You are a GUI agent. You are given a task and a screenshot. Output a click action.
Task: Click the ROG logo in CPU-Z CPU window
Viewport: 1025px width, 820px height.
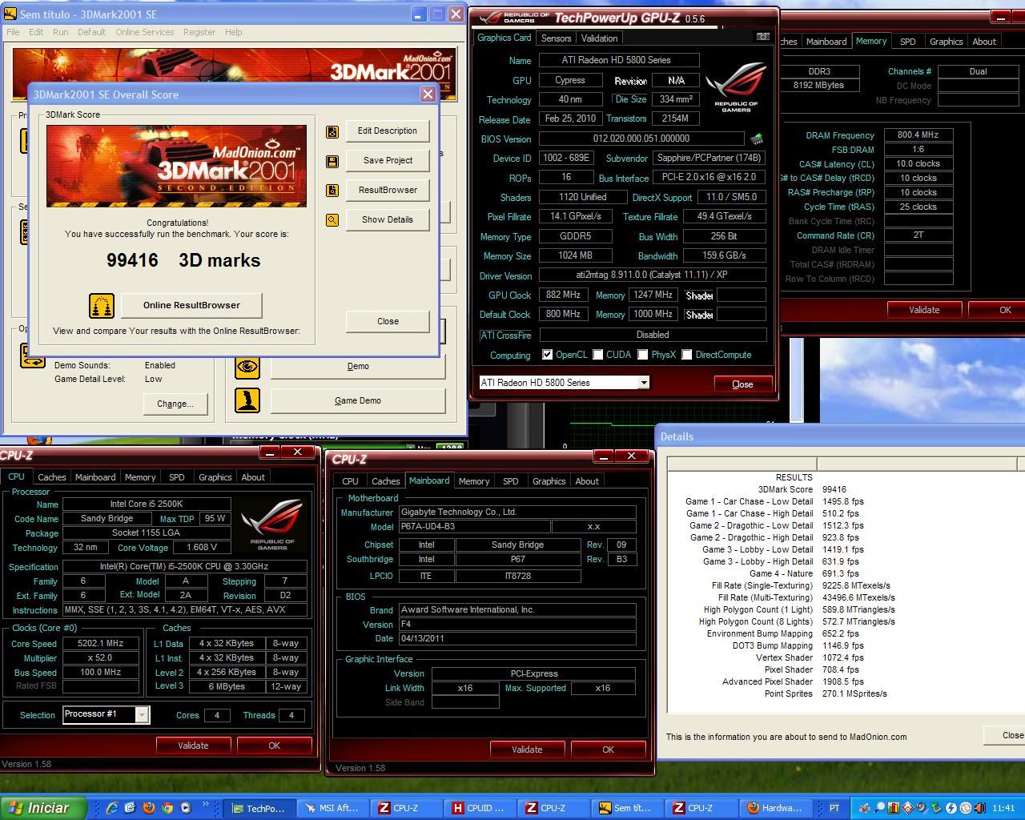(271, 525)
